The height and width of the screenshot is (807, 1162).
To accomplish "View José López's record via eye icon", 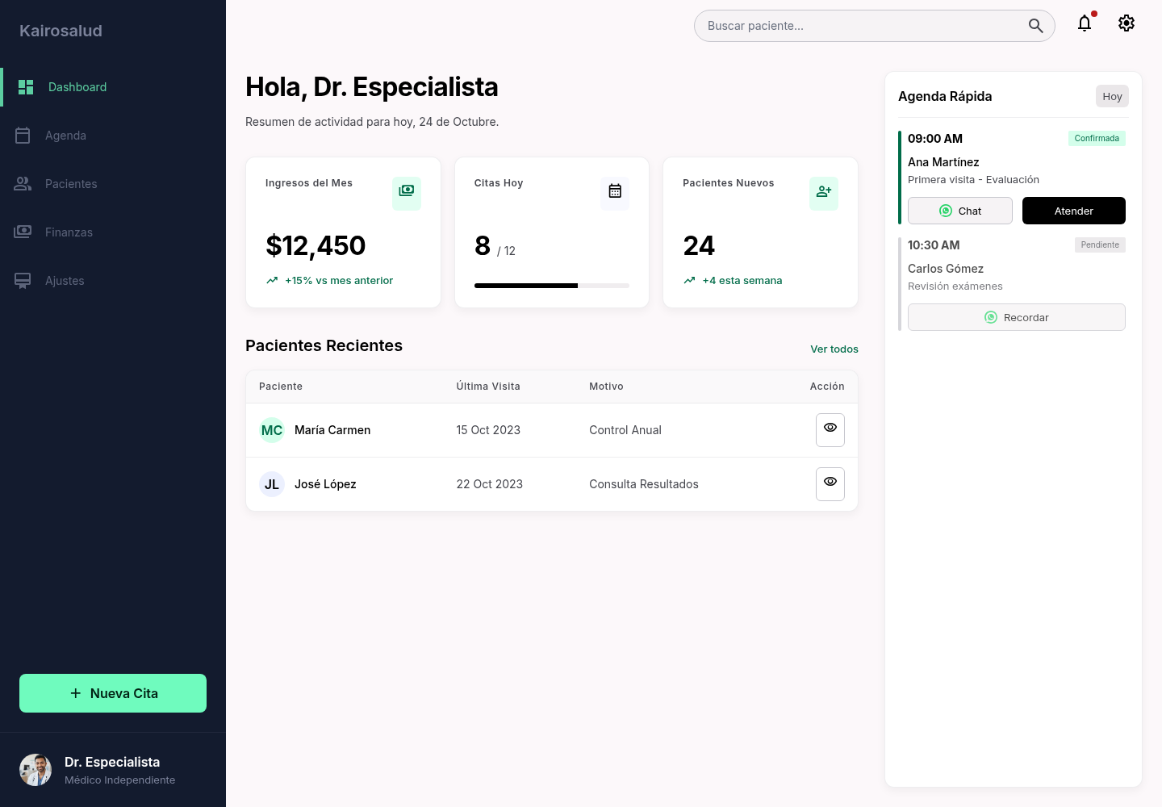I will point(830,483).
